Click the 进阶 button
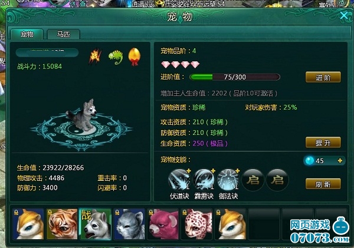354x248 pixels. tap(323, 77)
